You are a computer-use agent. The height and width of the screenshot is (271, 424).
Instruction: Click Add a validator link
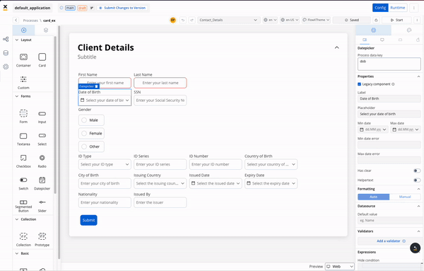[x=391, y=241]
